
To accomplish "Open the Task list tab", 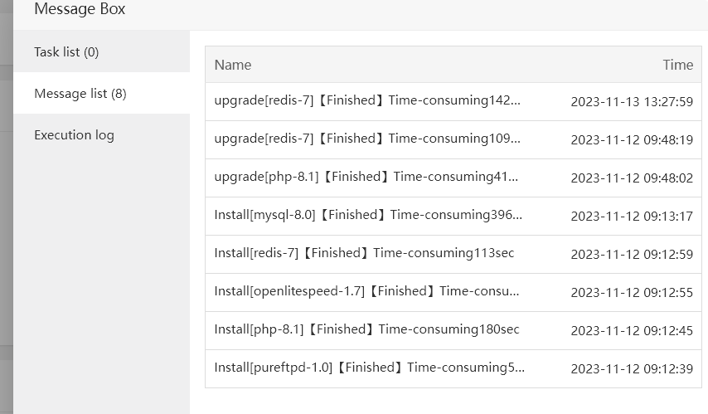I will (66, 52).
